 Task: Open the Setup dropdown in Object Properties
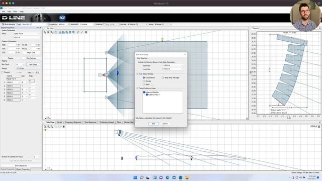[x=27, y=34]
